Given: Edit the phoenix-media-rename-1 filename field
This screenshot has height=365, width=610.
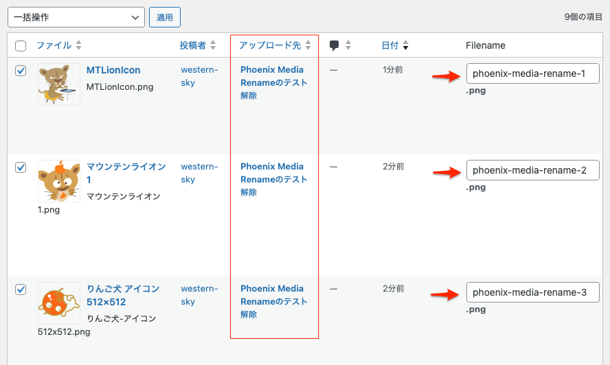Looking at the screenshot, I should (x=532, y=73).
